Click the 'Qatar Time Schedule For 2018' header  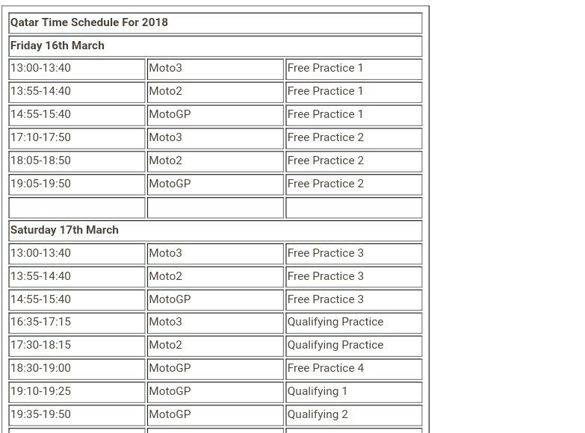pos(89,22)
